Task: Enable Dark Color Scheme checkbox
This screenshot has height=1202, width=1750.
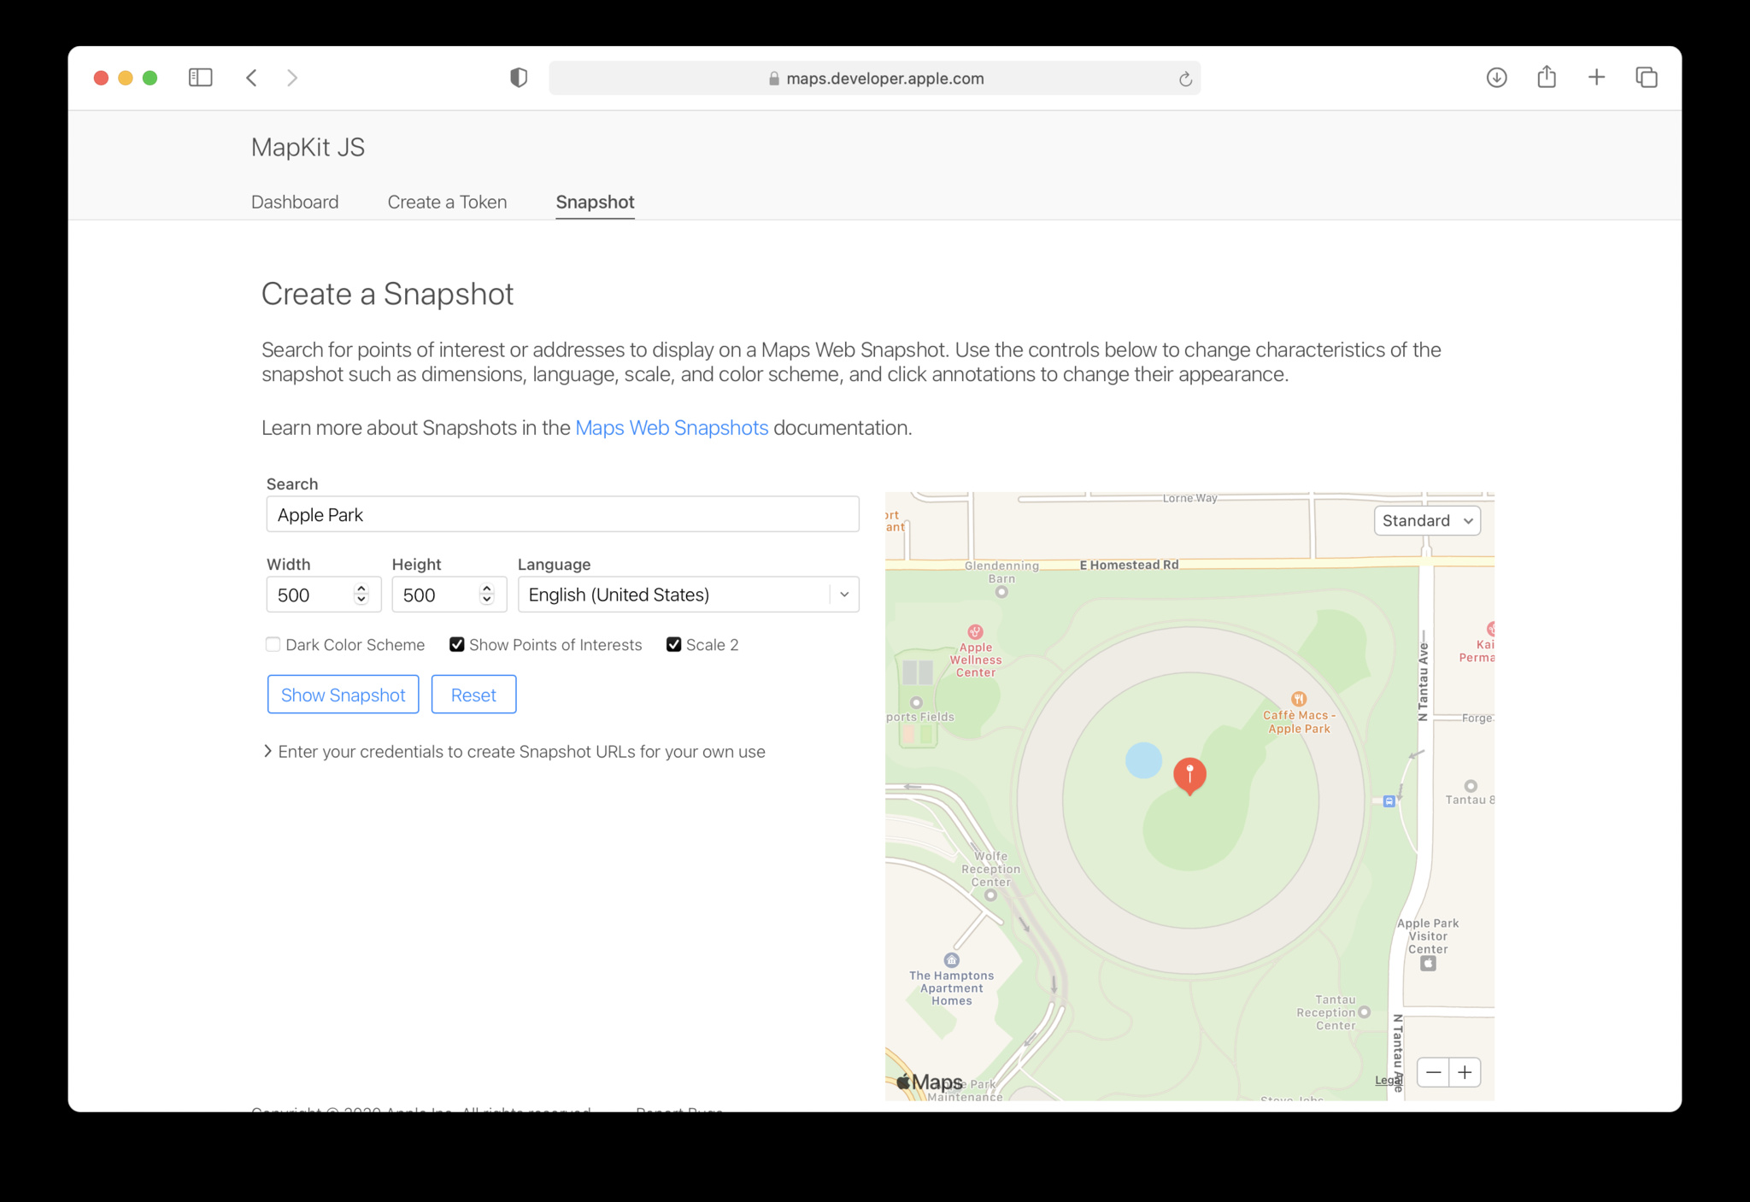Action: (273, 644)
